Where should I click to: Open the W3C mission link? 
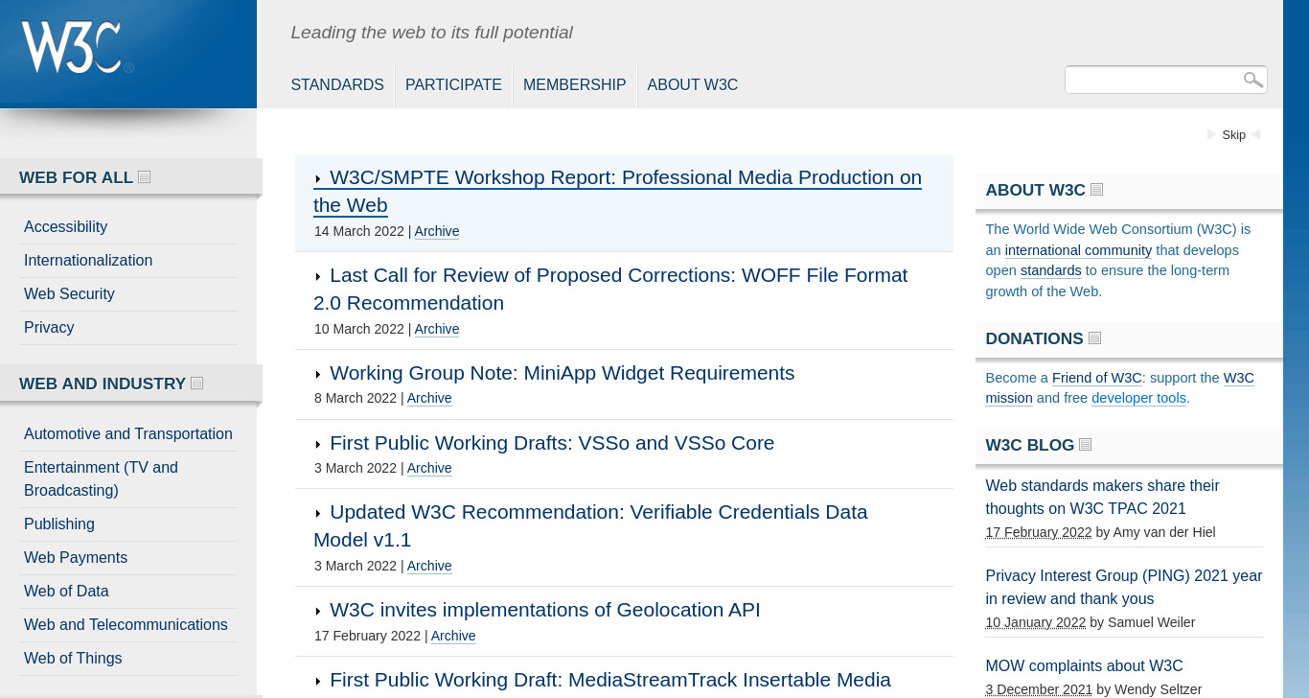(1119, 388)
